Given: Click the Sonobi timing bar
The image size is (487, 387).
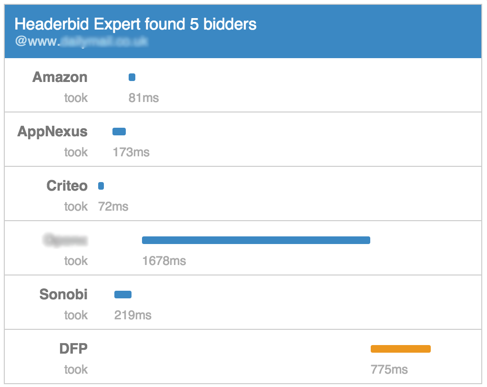Looking at the screenshot, I should click(x=122, y=294).
